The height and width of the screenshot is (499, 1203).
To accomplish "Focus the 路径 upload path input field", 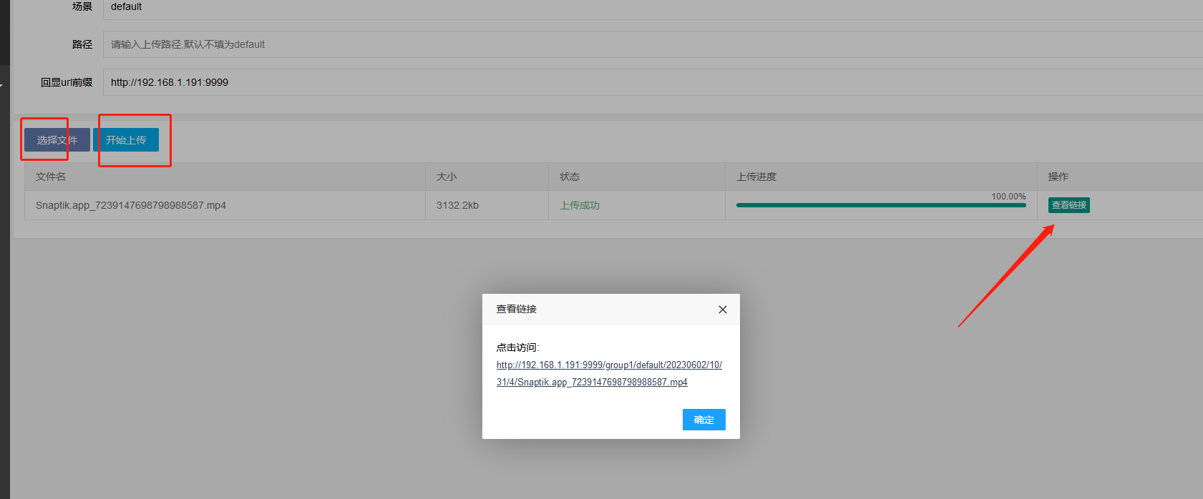I will click(653, 44).
